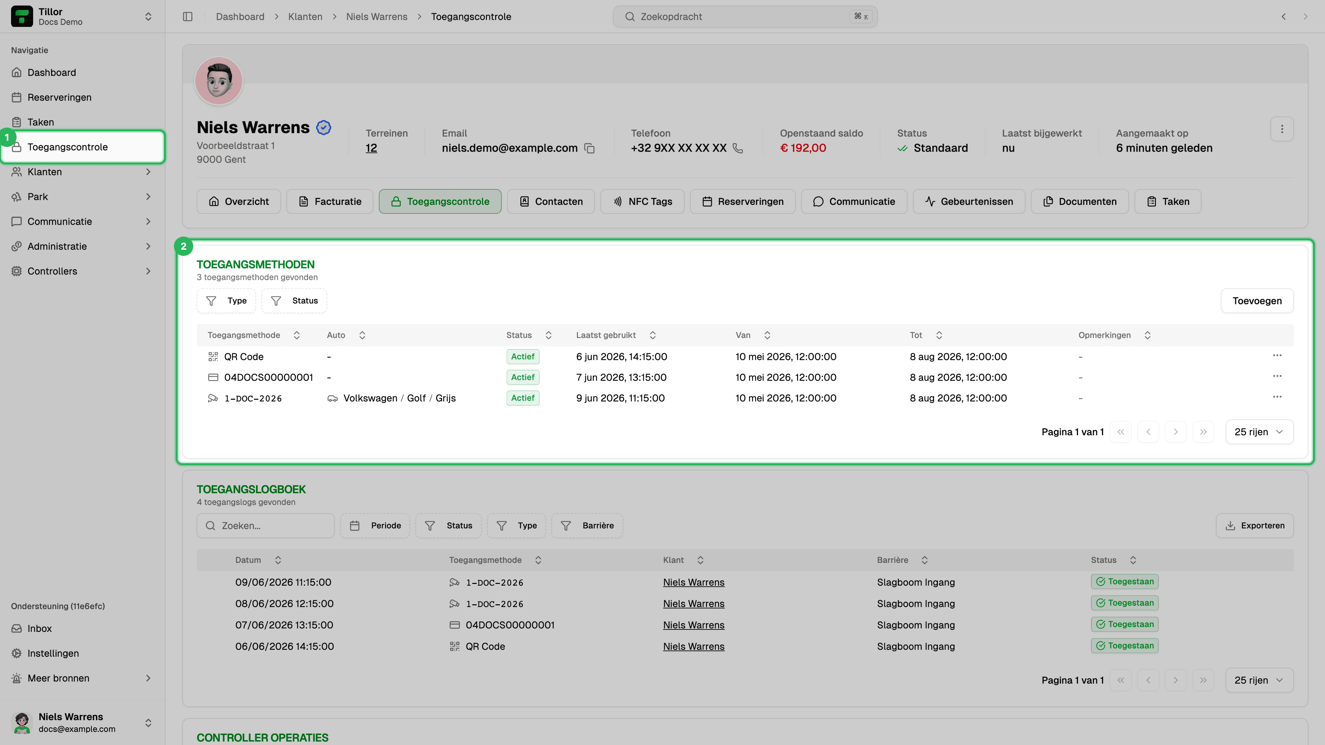1325x745 pixels.
Task: Click customer avatar picture
Action: (219, 81)
